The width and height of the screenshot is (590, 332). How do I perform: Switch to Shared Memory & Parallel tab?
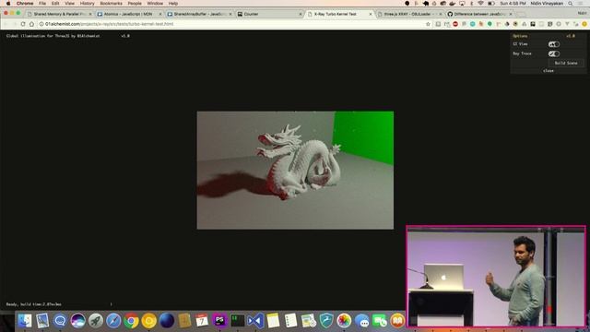pyautogui.click(x=59, y=14)
